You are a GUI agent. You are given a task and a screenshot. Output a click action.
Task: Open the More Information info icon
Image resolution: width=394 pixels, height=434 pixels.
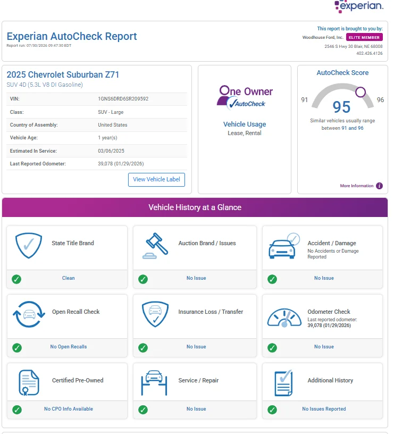[380, 186]
